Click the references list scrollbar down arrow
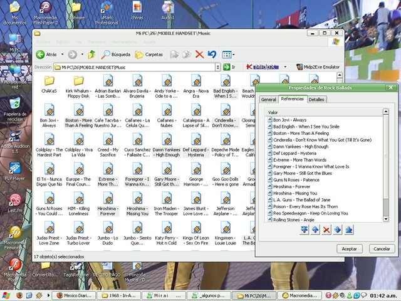 (386, 219)
